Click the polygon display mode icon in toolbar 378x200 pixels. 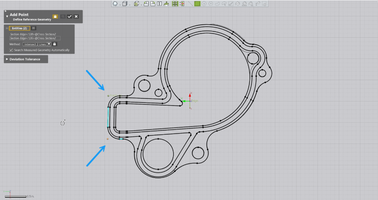pos(115,4)
